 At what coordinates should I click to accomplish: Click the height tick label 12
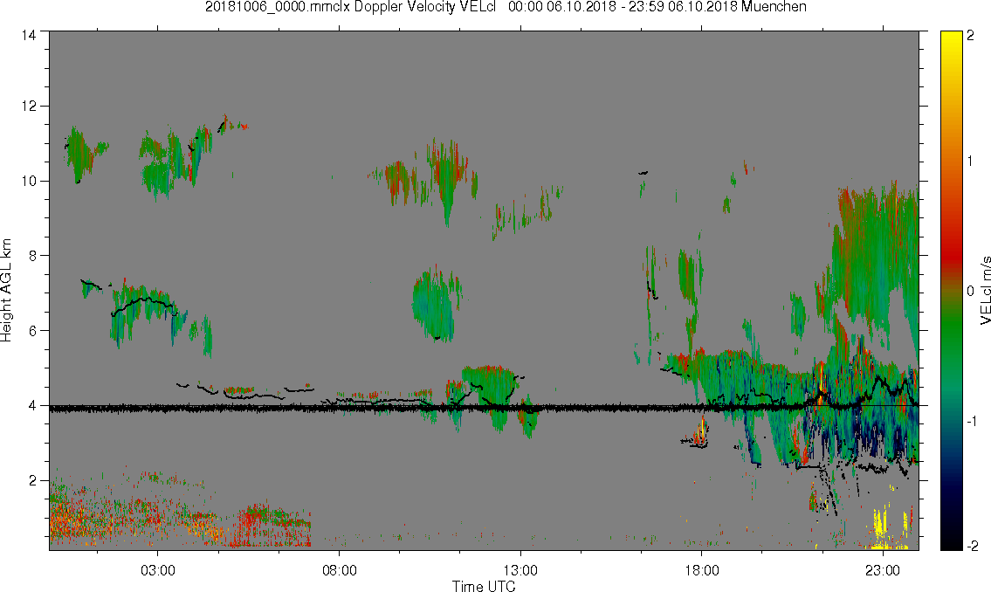[x=29, y=107]
